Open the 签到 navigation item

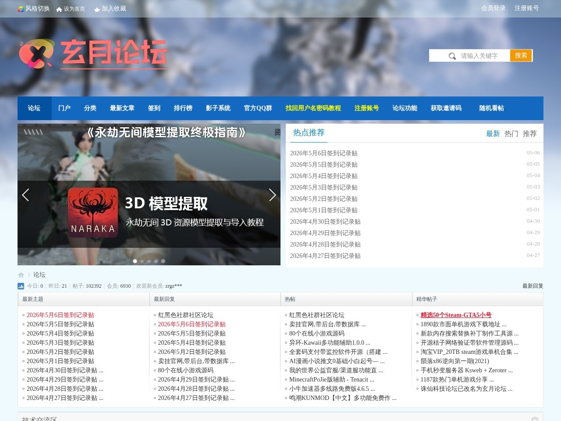(154, 108)
